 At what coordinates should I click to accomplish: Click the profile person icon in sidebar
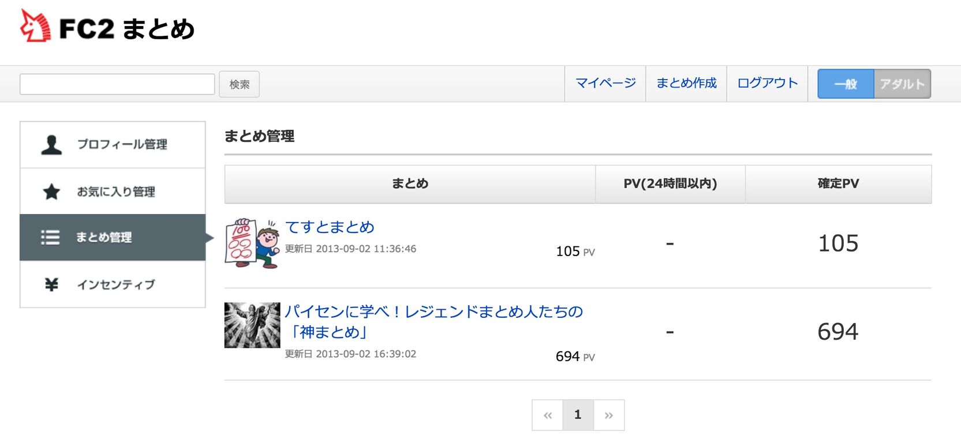[x=51, y=145]
